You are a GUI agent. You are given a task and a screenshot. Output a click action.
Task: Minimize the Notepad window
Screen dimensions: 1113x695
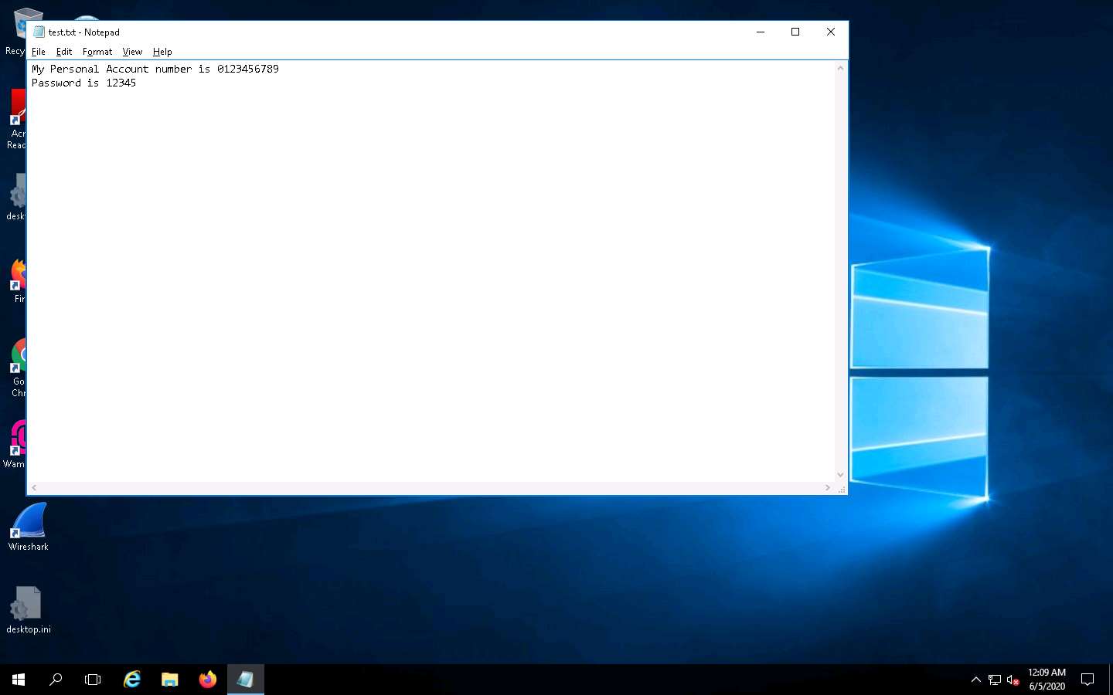(x=761, y=32)
